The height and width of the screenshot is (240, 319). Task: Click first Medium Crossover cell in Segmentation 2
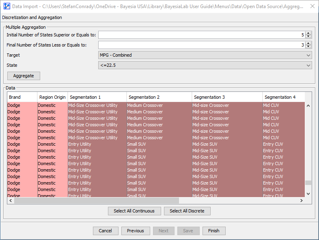coord(159,105)
